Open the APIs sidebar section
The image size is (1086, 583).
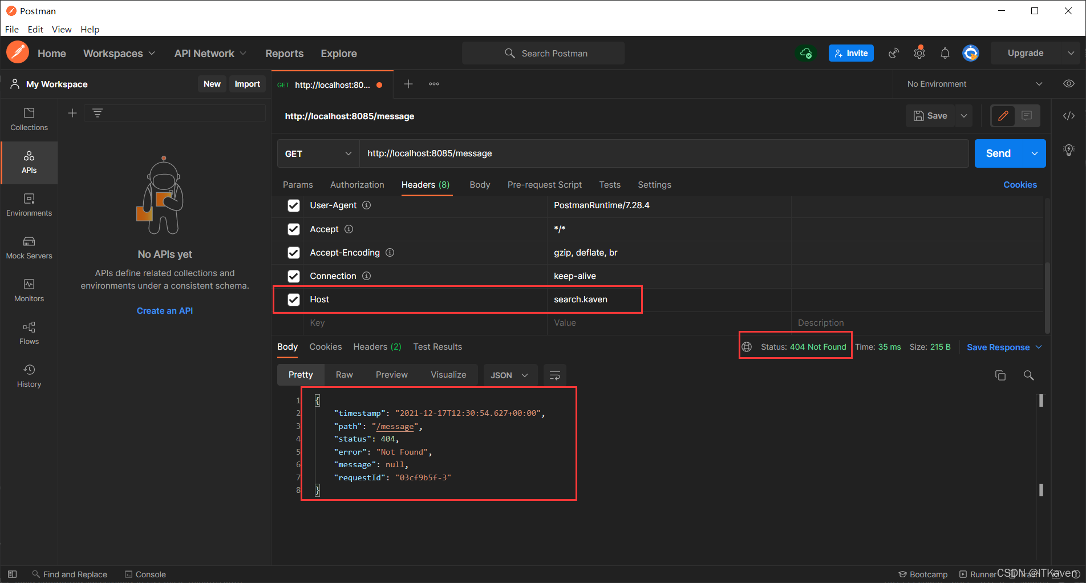pyautogui.click(x=29, y=163)
